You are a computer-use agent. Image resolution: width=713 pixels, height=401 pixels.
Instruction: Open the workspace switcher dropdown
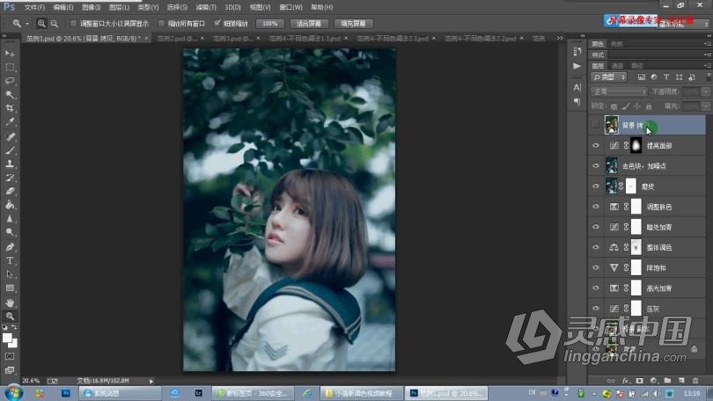click(x=682, y=23)
